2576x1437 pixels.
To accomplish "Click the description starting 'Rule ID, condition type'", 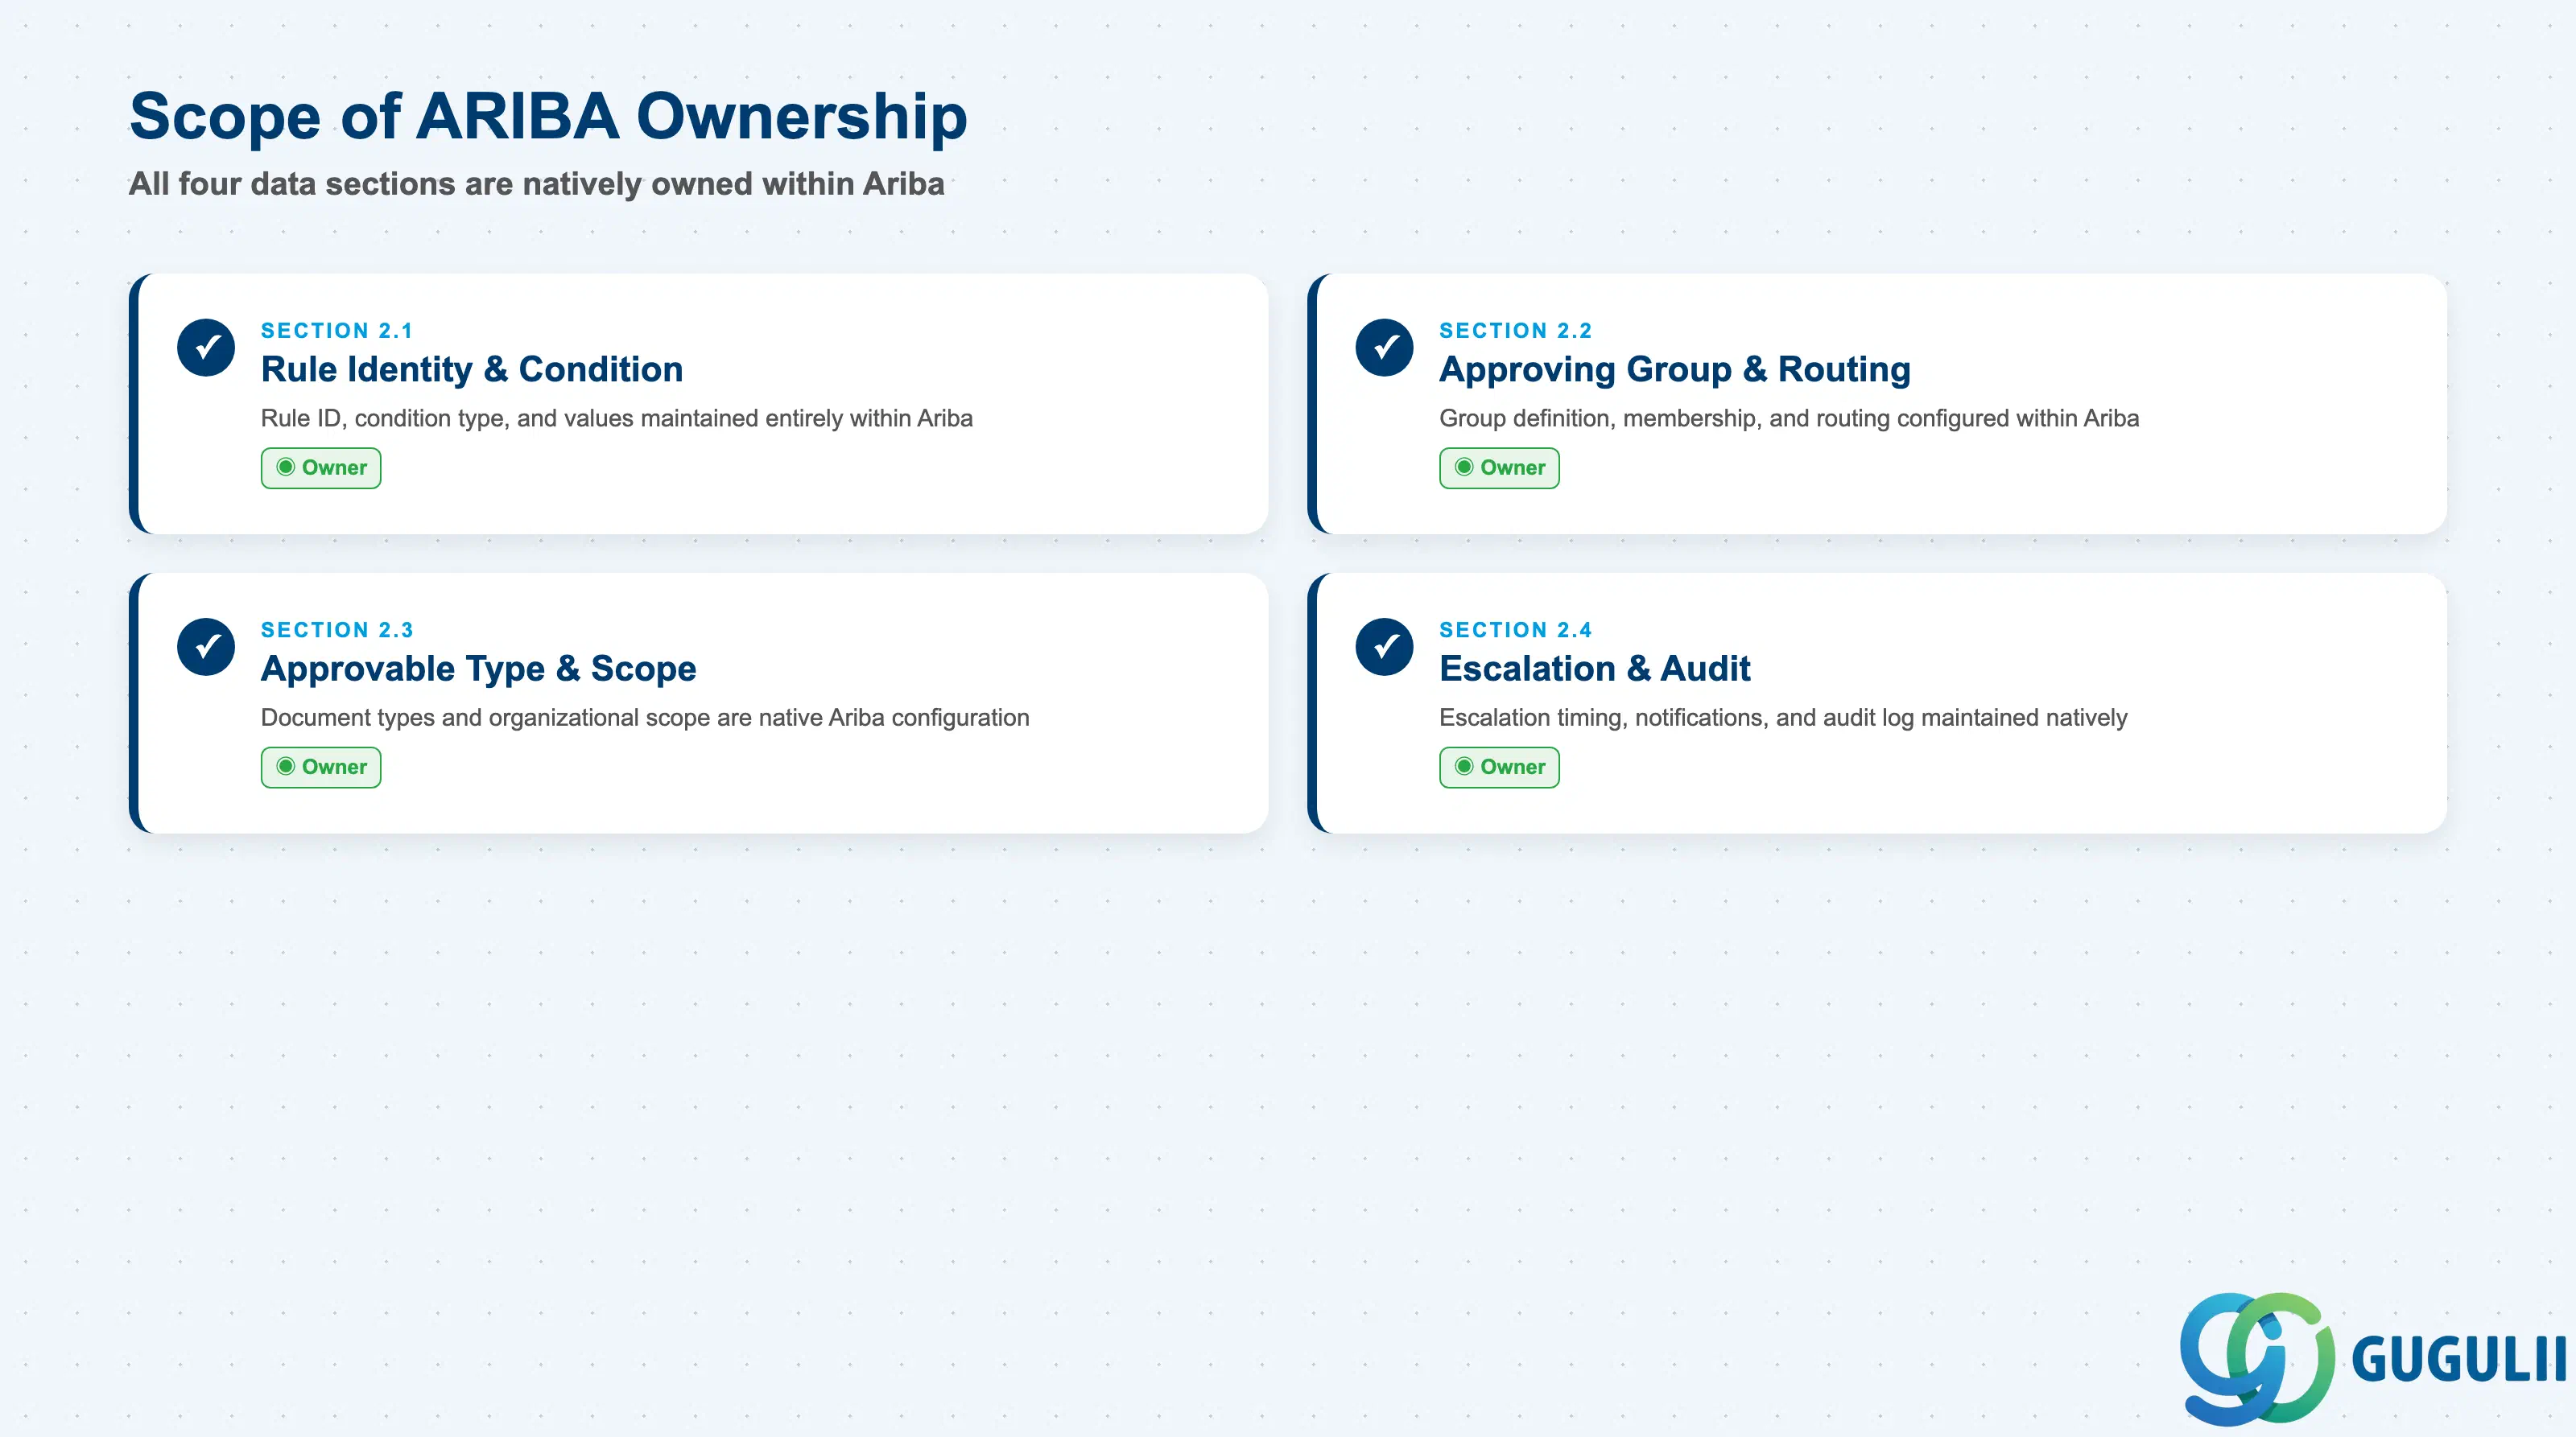I will pos(617,418).
